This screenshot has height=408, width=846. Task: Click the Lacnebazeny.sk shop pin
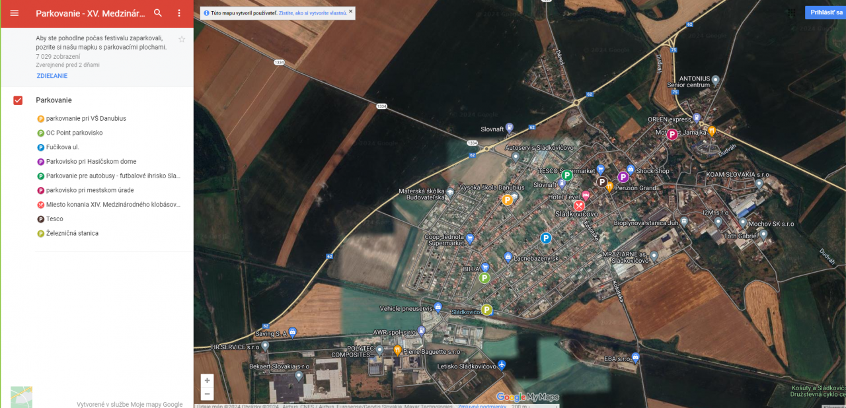508,257
